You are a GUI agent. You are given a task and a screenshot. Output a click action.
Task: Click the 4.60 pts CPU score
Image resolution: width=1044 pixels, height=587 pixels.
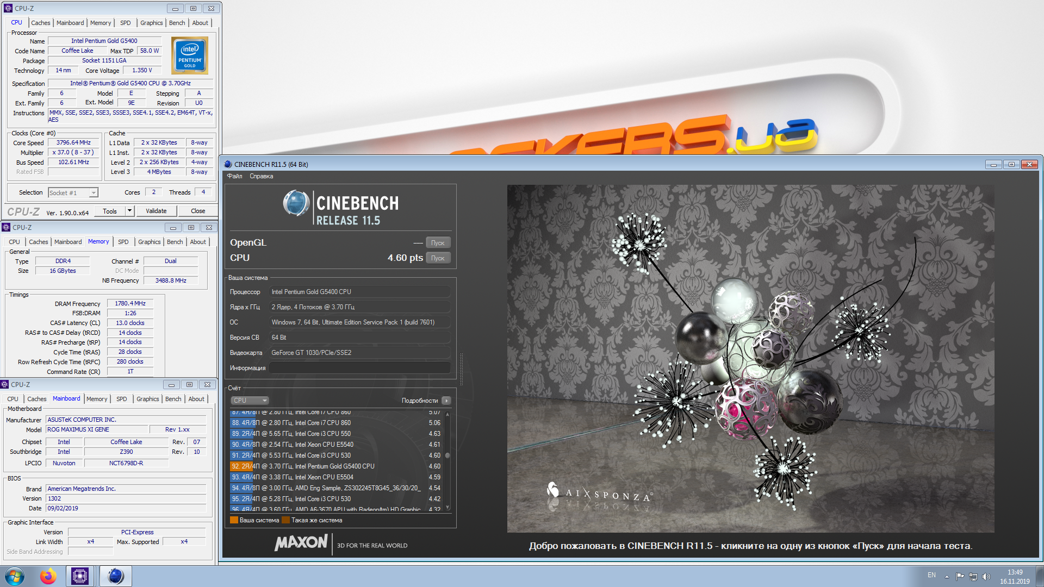click(x=405, y=258)
